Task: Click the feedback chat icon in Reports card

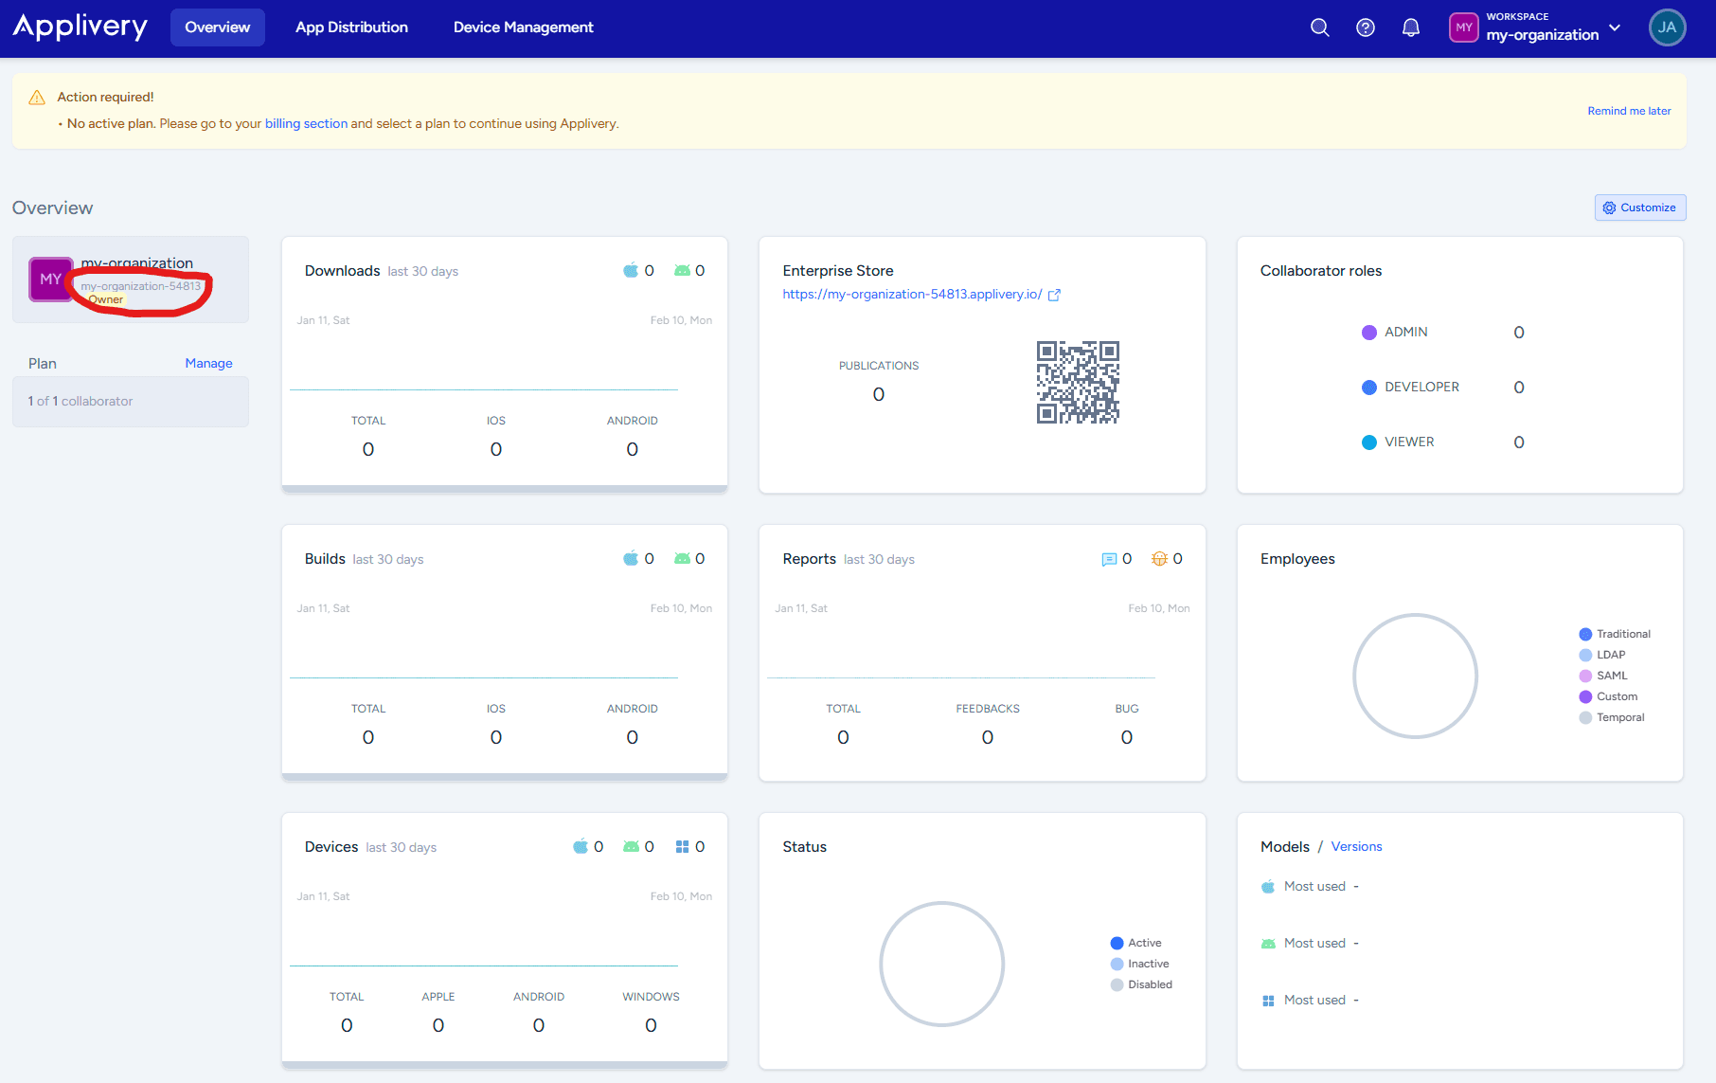Action: coord(1109,559)
